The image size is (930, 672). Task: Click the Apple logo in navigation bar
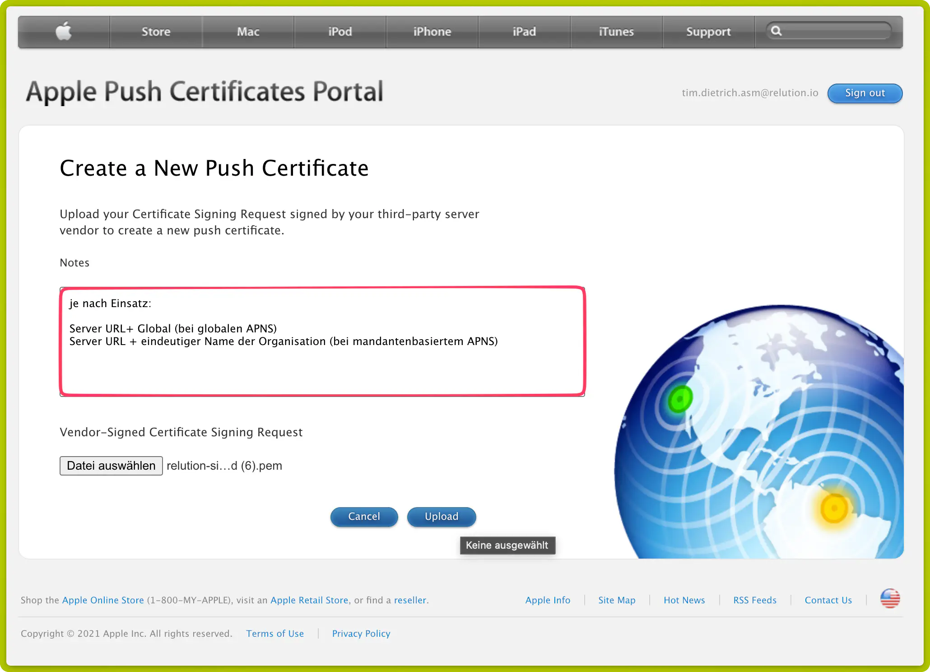64,31
